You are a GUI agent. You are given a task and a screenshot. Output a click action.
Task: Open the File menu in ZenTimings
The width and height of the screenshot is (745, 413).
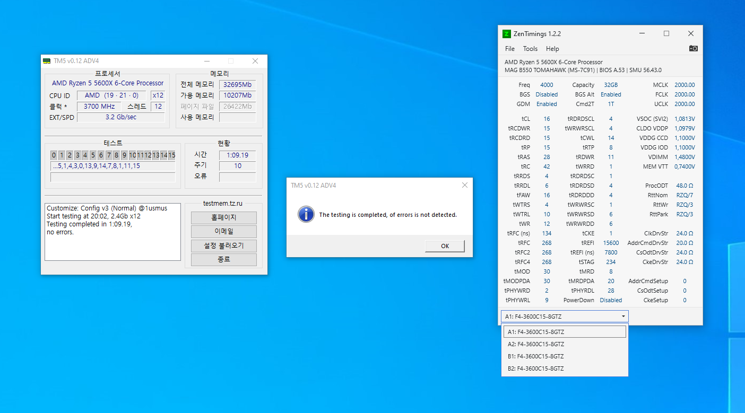510,49
